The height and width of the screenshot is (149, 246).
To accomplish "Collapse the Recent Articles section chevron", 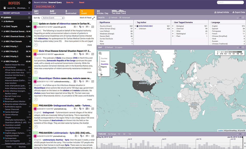I will (29, 13).
